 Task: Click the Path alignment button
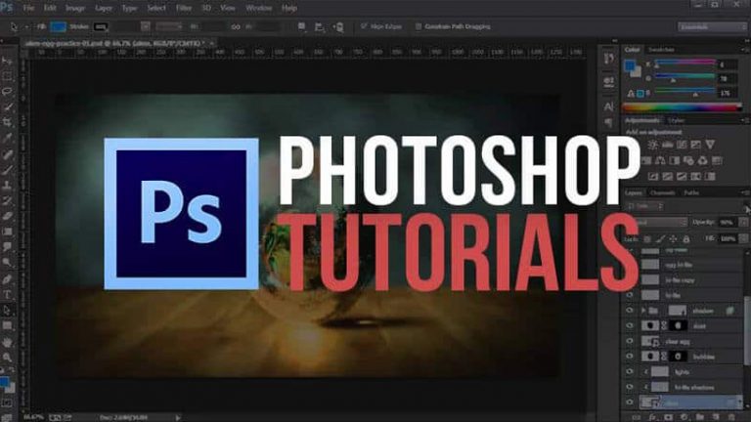tap(320, 26)
